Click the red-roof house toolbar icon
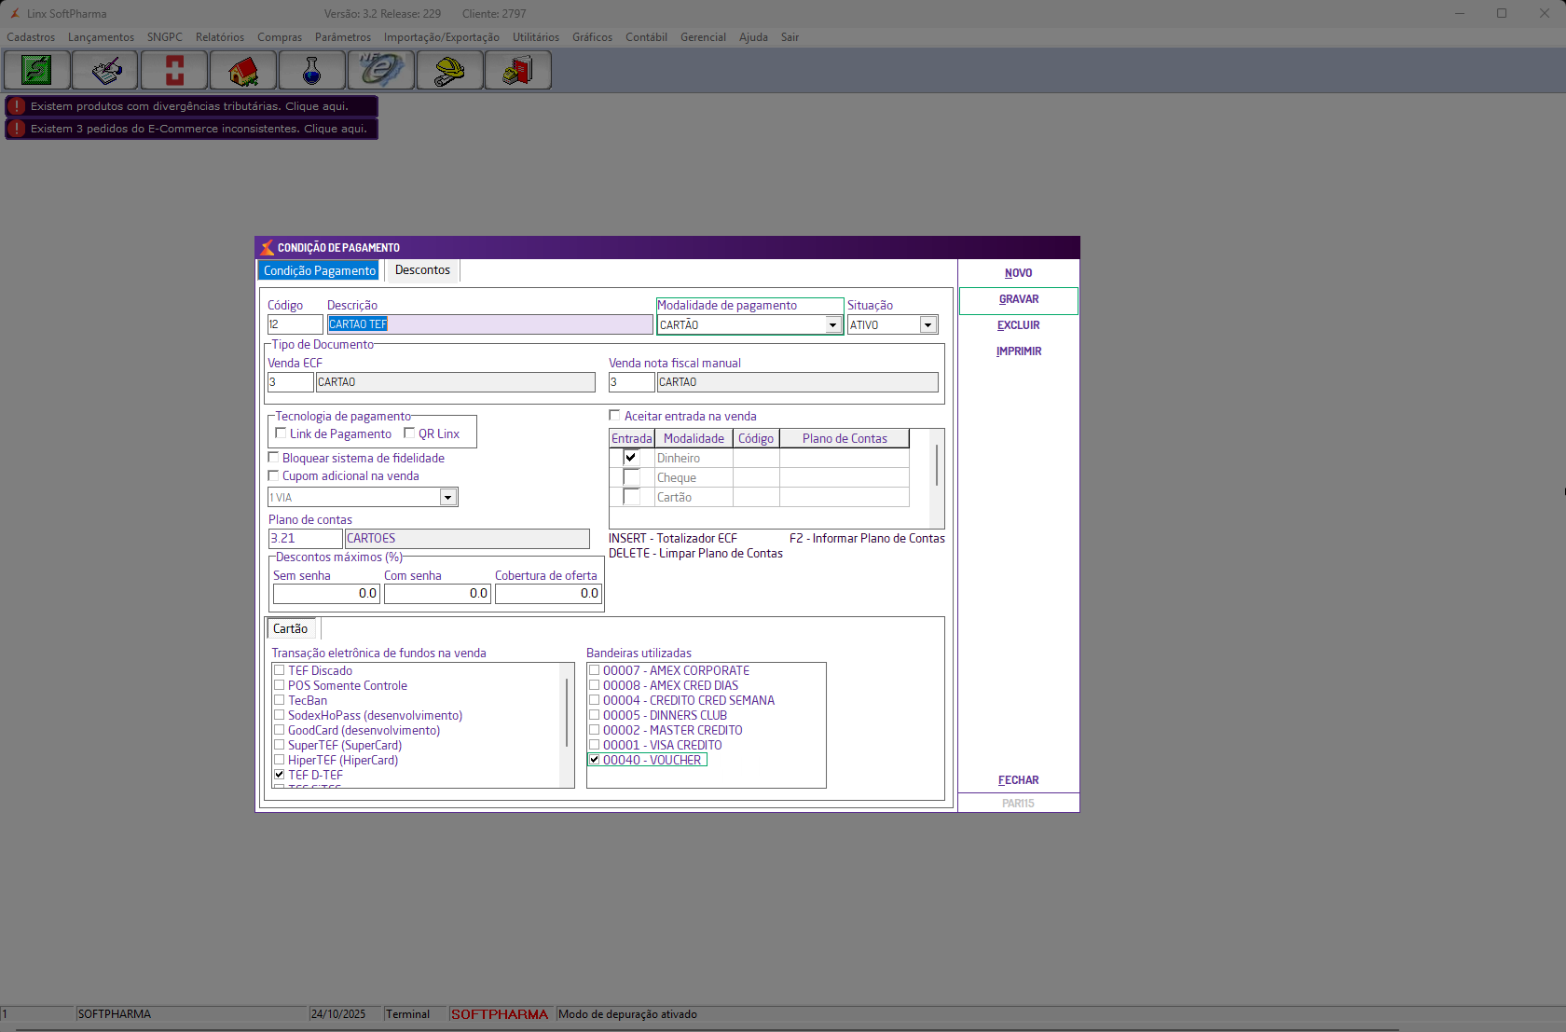This screenshot has width=1566, height=1032. (244, 70)
